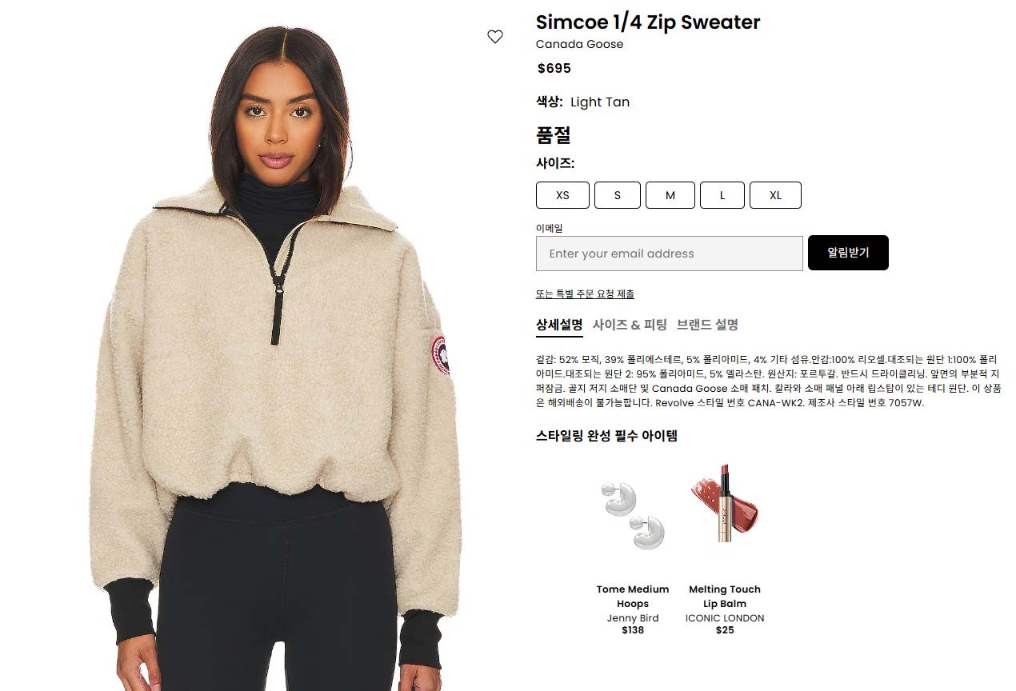Click the 알림받기 notify button
Viewport: 1016px width, 691px height.
coord(848,253)
